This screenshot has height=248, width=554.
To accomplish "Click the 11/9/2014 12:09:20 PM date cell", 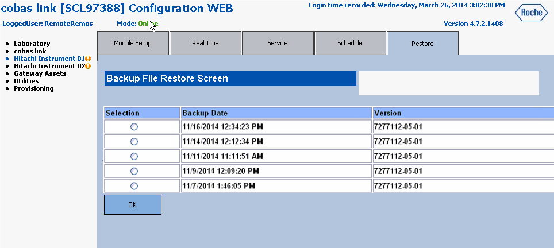I will [276, 171].
